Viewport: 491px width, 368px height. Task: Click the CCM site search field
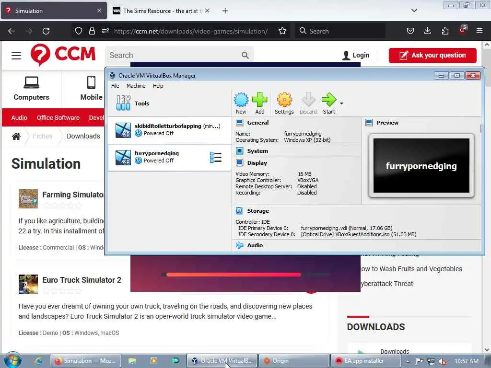point(174,56)
